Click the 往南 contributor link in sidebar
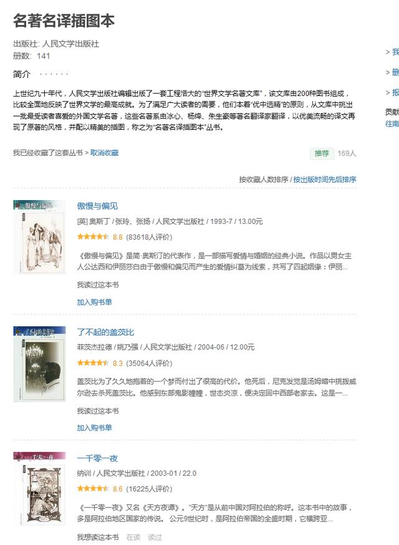The image size is (399, 545). pos(392,123)
